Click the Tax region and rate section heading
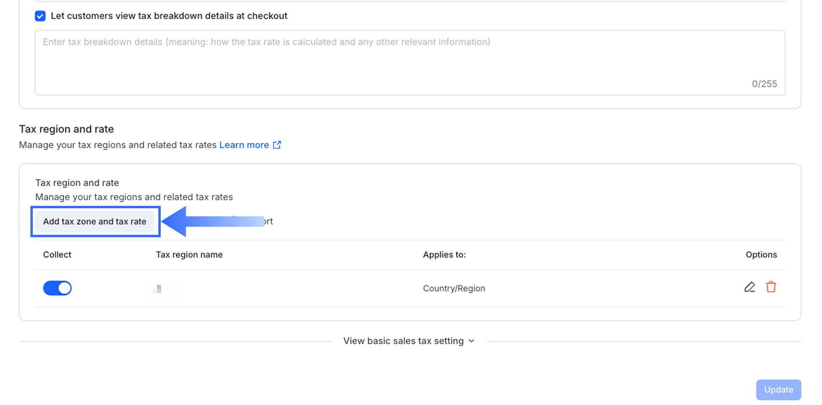Screen dimensions: 822x405 click(67, 129)
